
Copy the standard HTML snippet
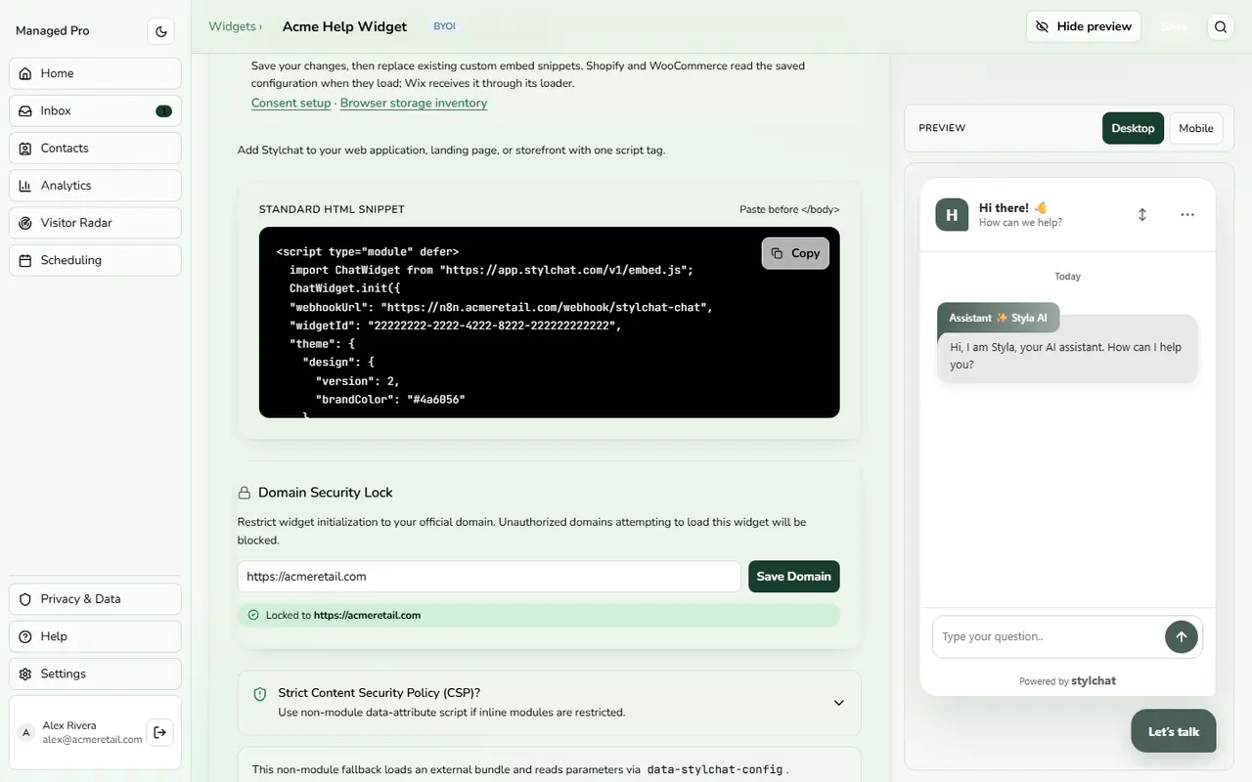click(x=795, y=253)
